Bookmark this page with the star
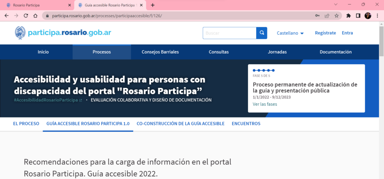This screenshot has width=384, height=179. pyautogui.click(x=336, y=16)
